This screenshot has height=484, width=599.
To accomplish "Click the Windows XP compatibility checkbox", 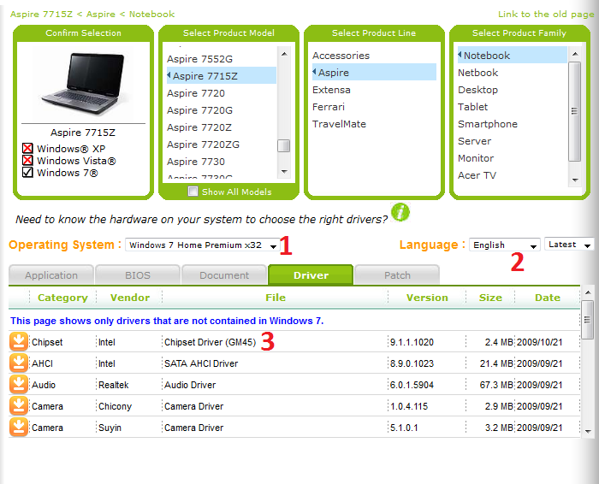I will tap(27, 148).
